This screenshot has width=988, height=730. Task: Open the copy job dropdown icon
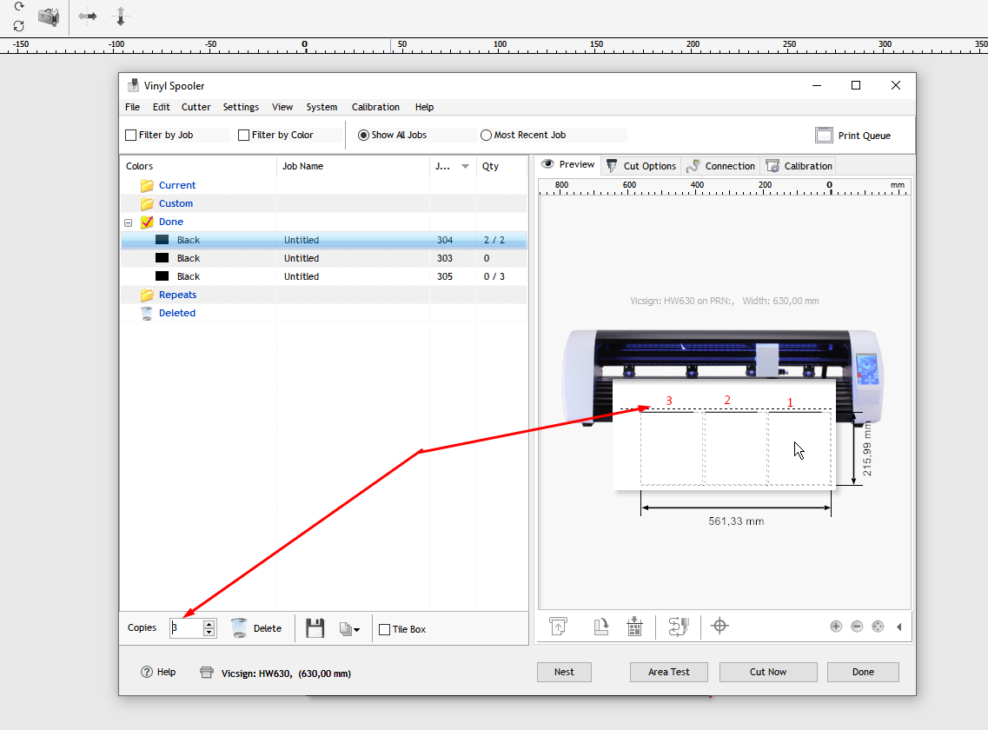coord(349,628)
